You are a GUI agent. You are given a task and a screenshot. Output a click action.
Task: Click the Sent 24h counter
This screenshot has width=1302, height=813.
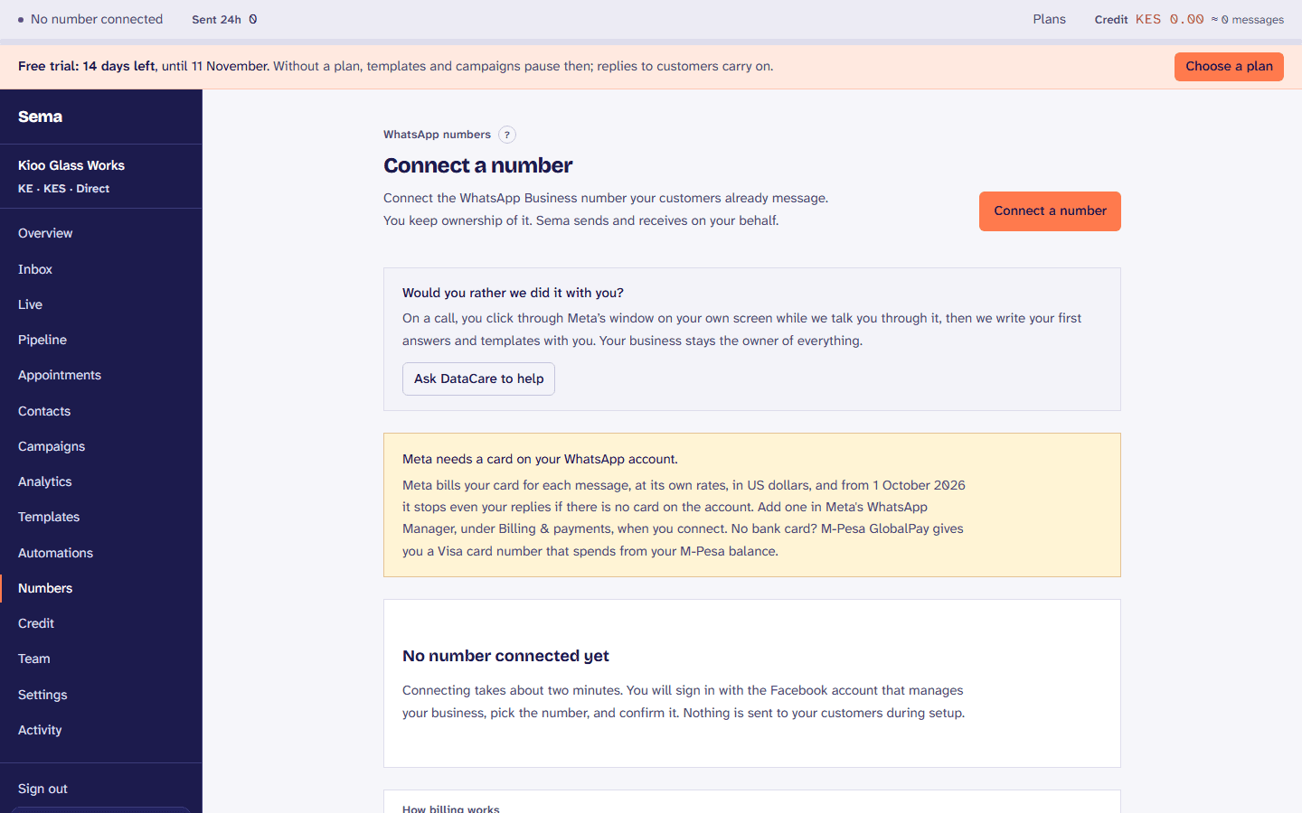point(224,19)
